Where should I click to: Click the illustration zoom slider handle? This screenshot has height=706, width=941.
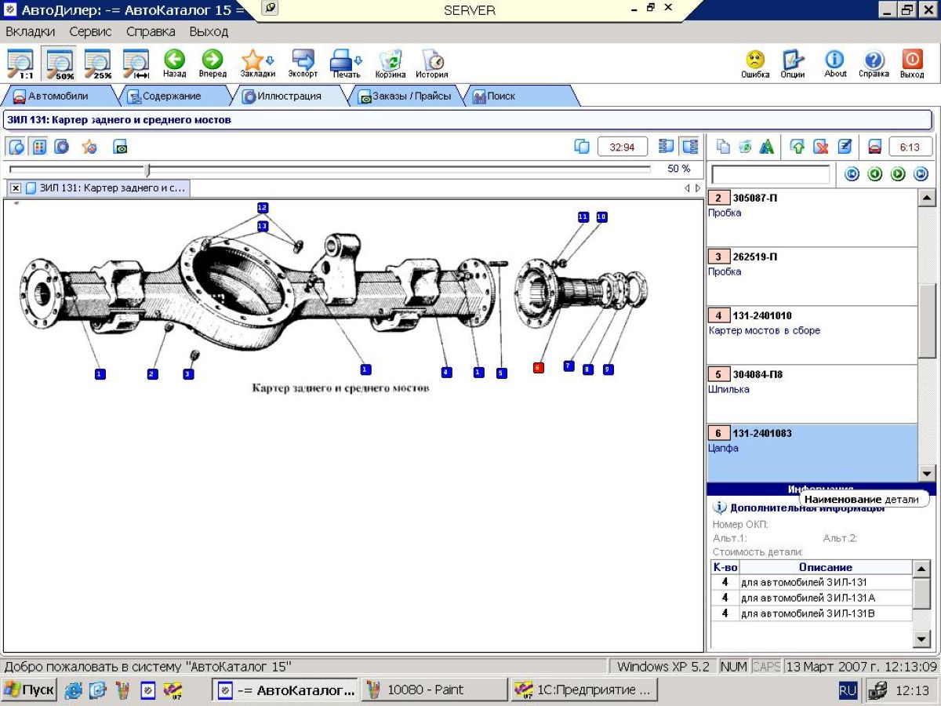pos(147,169)
